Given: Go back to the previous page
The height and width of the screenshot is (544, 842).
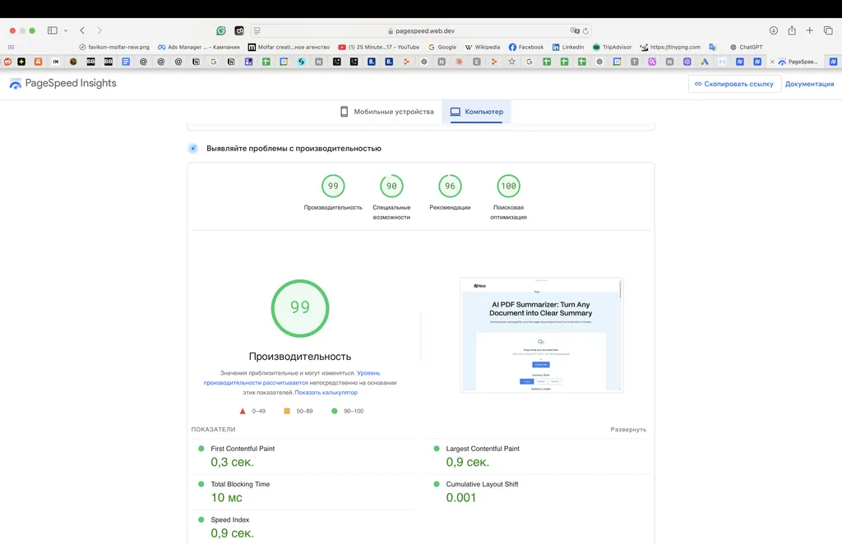Looking at the screenshot, I should pos(82,30).
